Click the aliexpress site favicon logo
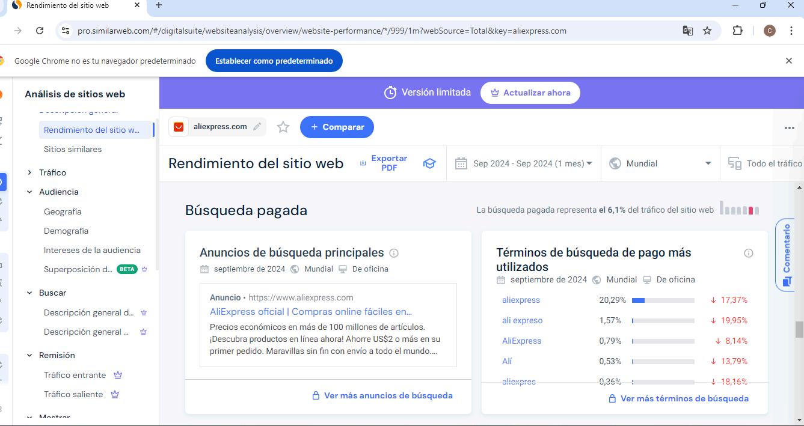This screenshot has width=804, height=426. point(179,127)
